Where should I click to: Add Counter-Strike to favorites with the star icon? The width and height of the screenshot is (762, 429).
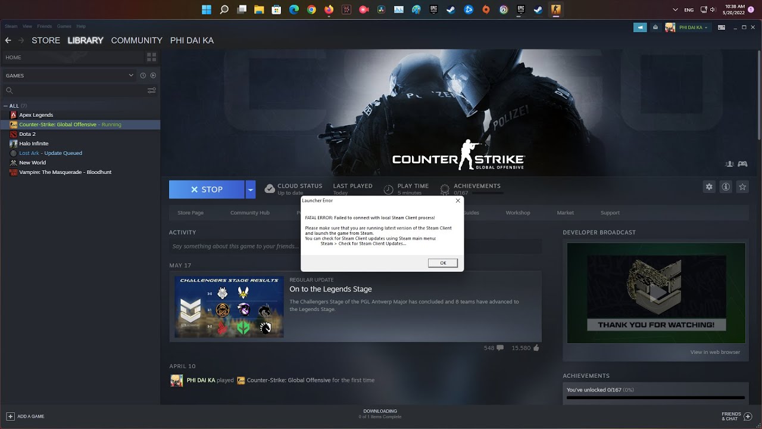tap(742, 186)
